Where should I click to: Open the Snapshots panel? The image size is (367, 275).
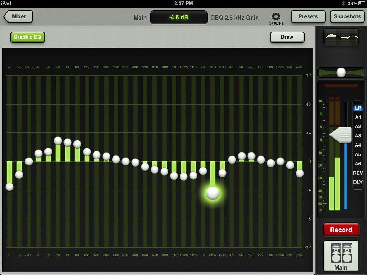(347, 16)
